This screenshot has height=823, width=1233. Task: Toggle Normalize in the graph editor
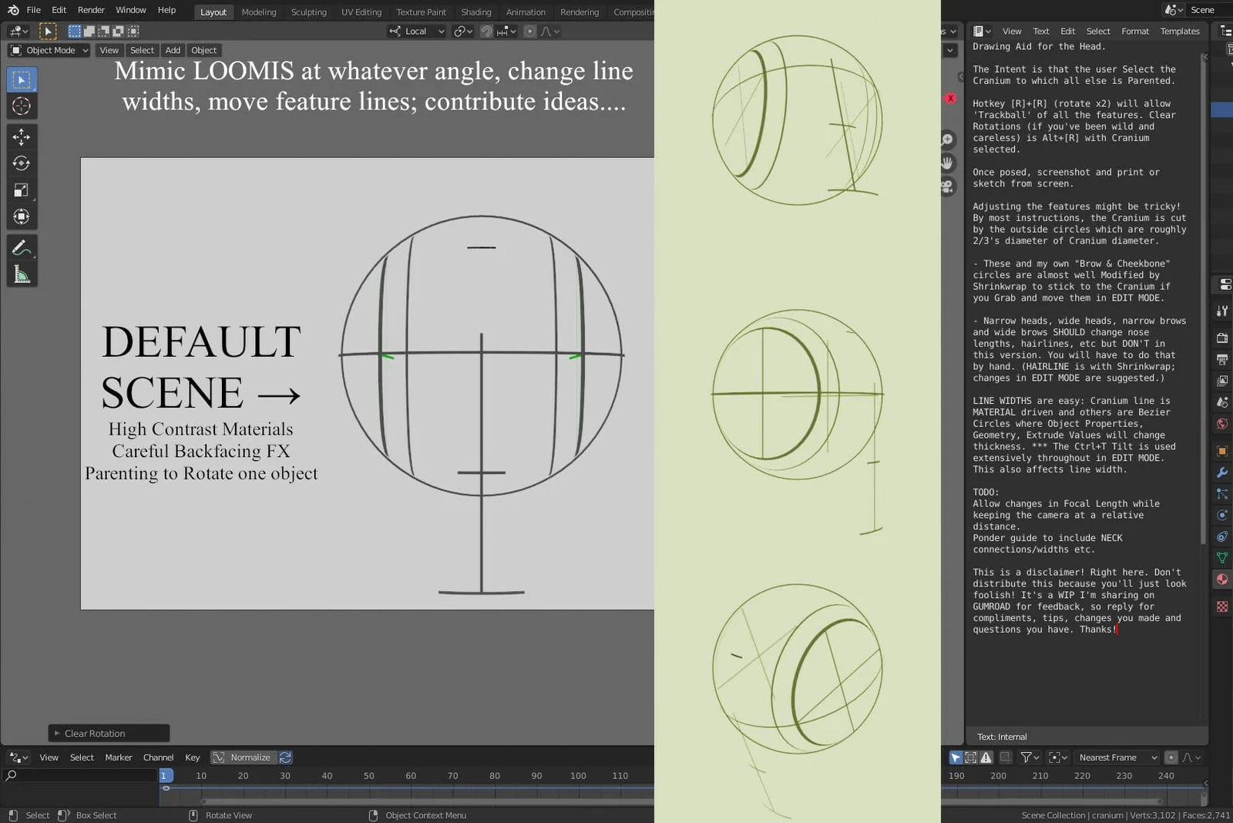pyautogui.click(x=243, y=757)
